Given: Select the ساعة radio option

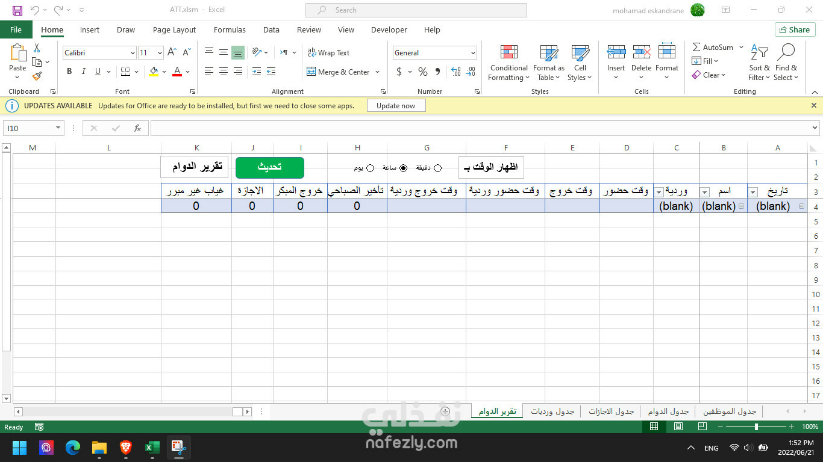Looking at the screenshot, I should [404, 168].
